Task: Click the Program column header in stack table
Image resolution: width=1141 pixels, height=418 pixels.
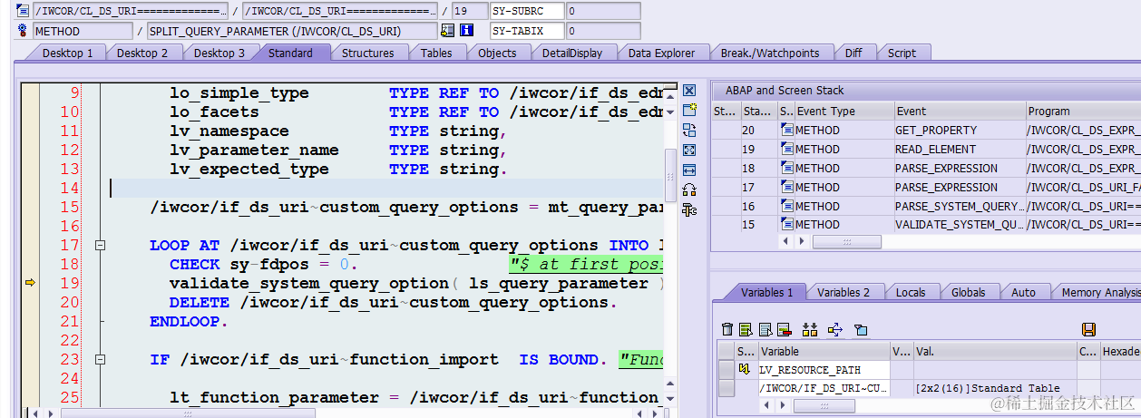Action: [x=1083, y=111]
